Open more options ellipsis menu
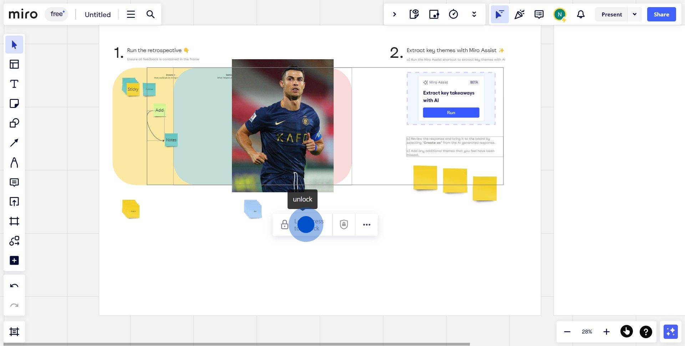The image size is (685, 346). point(367,224)
